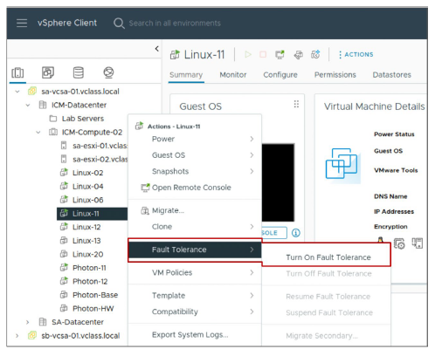The width and height of the screenshot is (435, 356).
Task: Click the Power Off stop icon
Action: pyautogui.click(x=263, y=54)
